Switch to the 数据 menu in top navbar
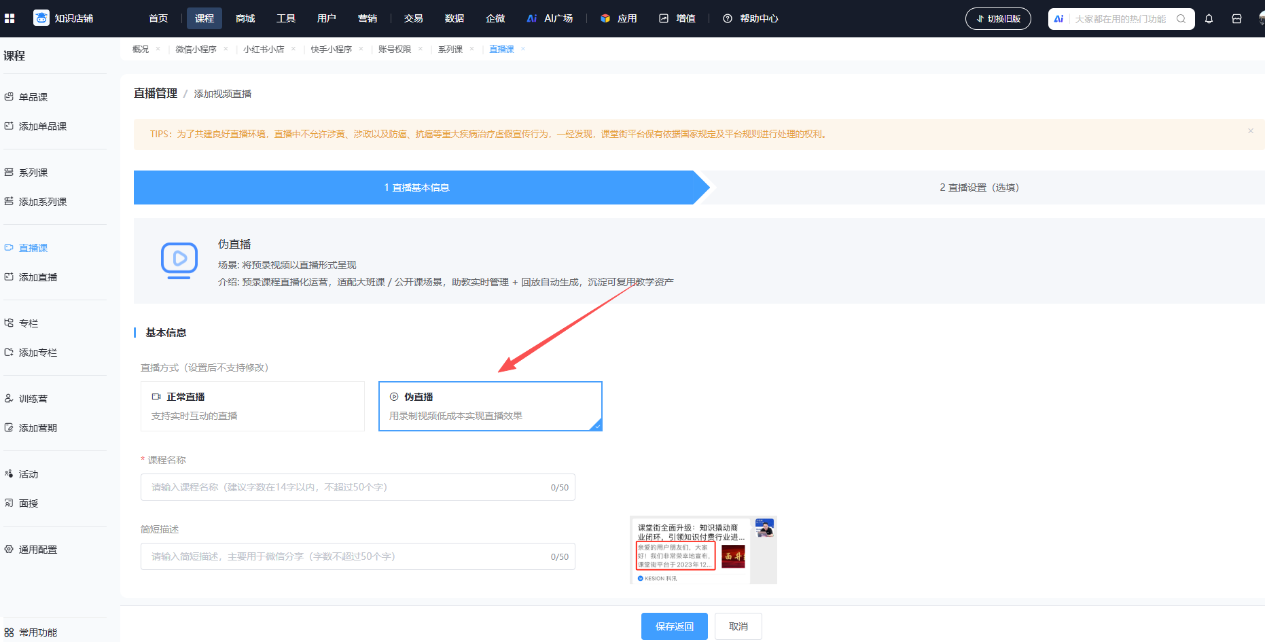Image resolution: width=1265 pixels, height=642 pixels. (x=454, y=18)
